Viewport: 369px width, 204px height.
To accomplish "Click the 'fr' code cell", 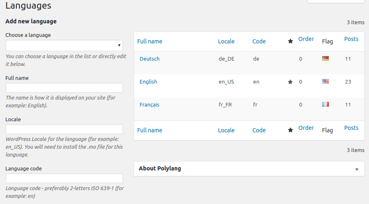I will click(255, 104).
